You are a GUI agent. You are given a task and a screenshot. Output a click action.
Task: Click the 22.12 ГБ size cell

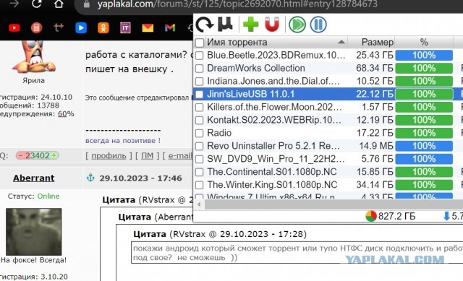pos(375,95)
